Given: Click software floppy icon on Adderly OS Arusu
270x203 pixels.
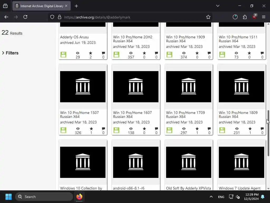Looking at the screenshot, I should [x=63, y=54].
